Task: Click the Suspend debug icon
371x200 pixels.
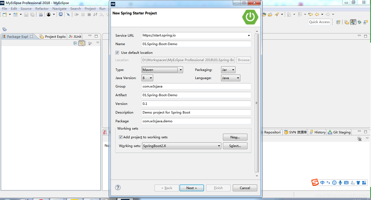Action: click(x=83, y=14)
